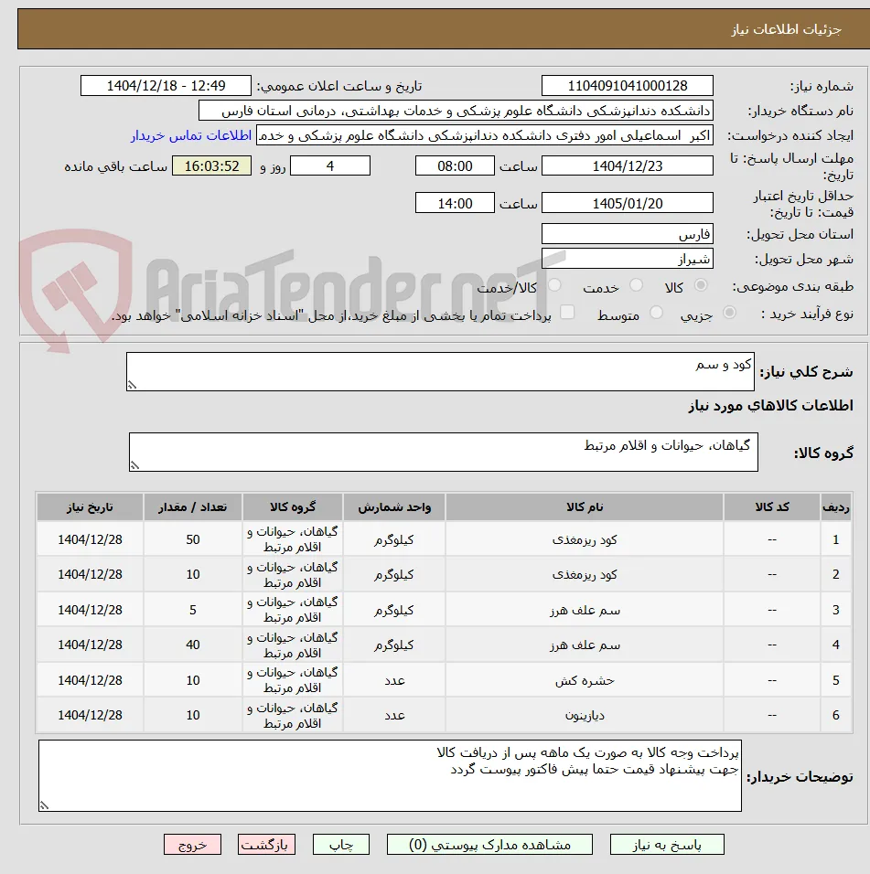Click the شرح کلی نیاز text area

(x=440, y=371)
